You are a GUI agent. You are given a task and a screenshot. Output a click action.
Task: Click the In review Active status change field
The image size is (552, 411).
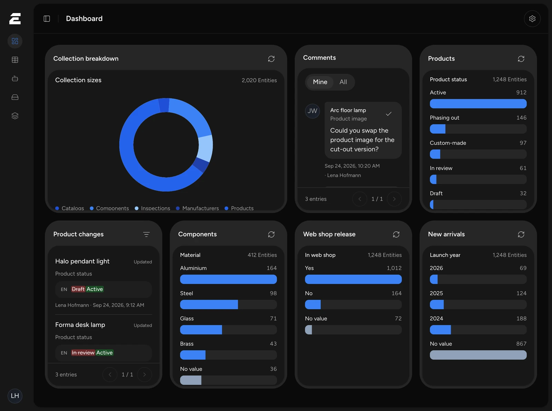point(103,353)
